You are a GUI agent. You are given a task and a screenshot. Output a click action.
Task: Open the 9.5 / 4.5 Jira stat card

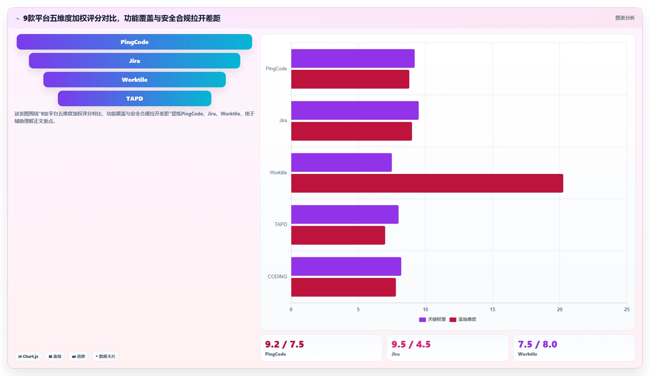click(x=448, y=348)
